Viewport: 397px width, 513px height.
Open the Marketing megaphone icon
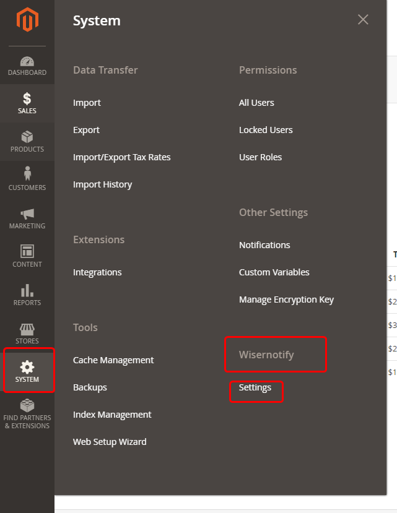(27, 214)
